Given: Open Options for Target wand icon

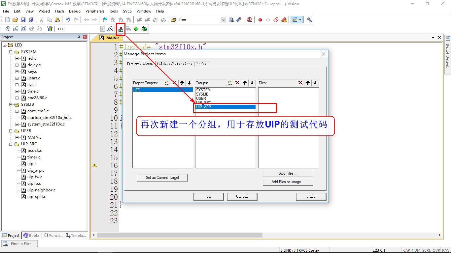Looking at the screenshot, I should pyautogui.click(x=110, y=29).
